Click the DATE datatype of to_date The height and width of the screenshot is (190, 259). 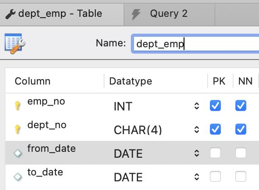click(x=128, y=177)
